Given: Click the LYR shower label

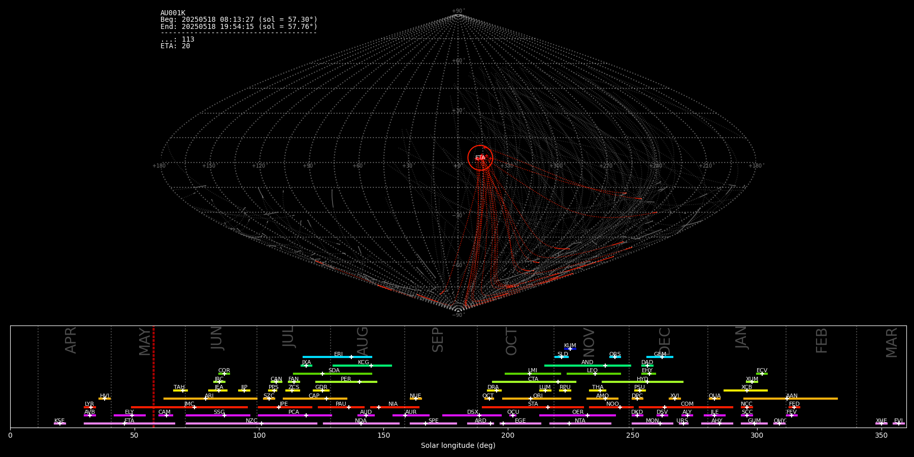Looking at the screenshot, I should coord(89,404).
